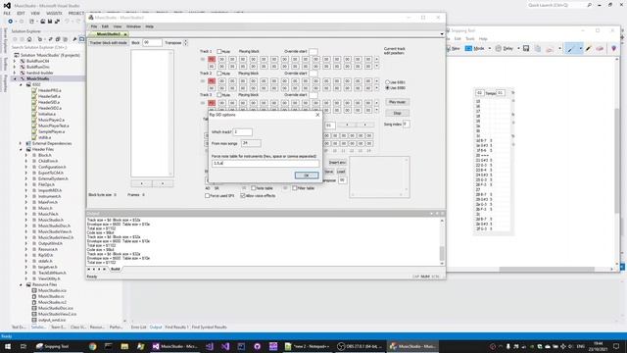This screenshot has height=353, width=627.
Task: Click the save snip floppy icon
Action: [526, 48]
